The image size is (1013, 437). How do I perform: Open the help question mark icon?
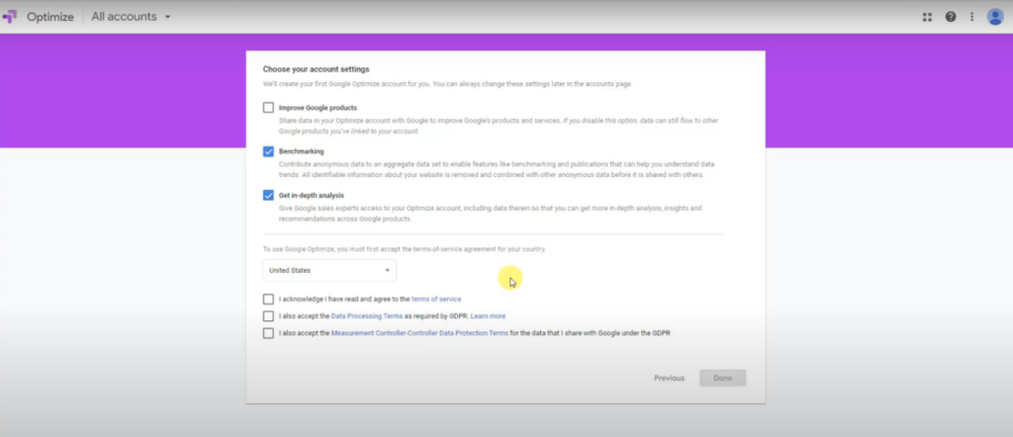pyautogui.click(x=951, y=17)
